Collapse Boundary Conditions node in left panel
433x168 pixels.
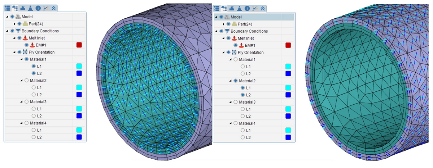pos(8,31)
